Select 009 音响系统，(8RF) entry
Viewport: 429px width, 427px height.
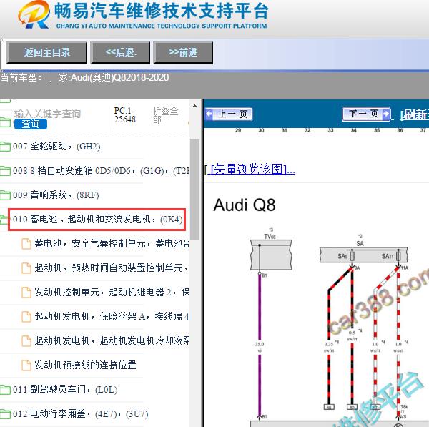coord(56,195)
